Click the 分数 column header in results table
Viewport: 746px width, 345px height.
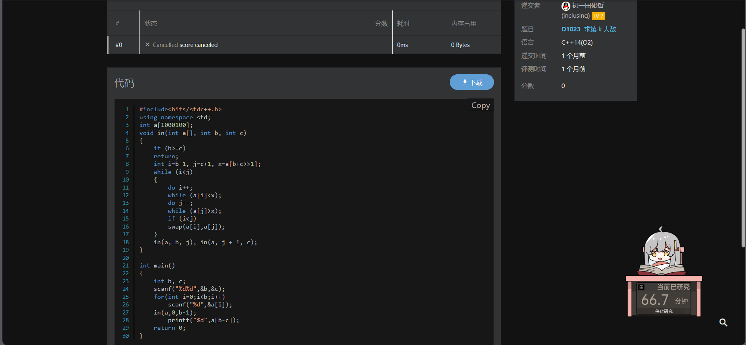click(x=381, y=24)
